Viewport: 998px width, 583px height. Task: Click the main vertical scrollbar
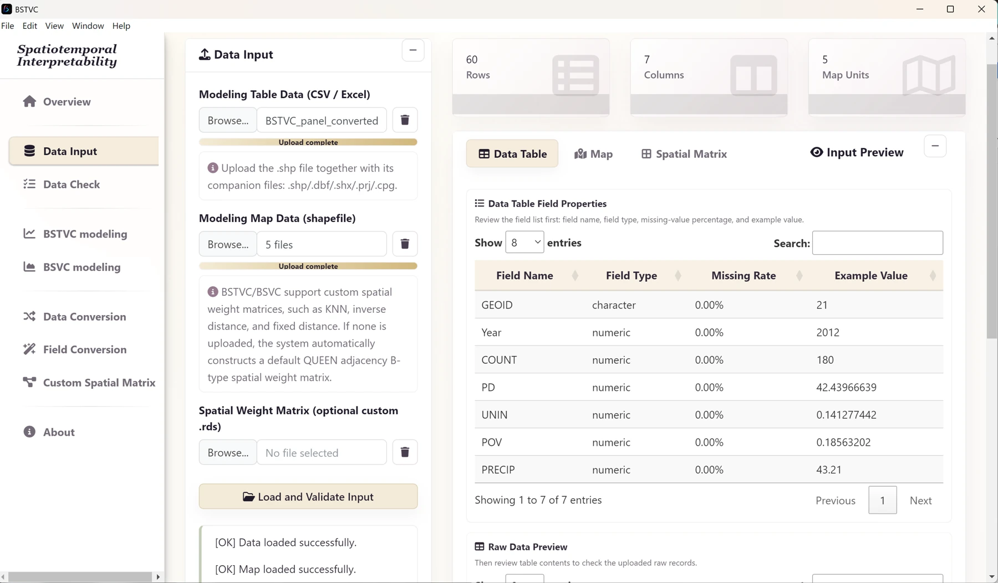point(992,202)
